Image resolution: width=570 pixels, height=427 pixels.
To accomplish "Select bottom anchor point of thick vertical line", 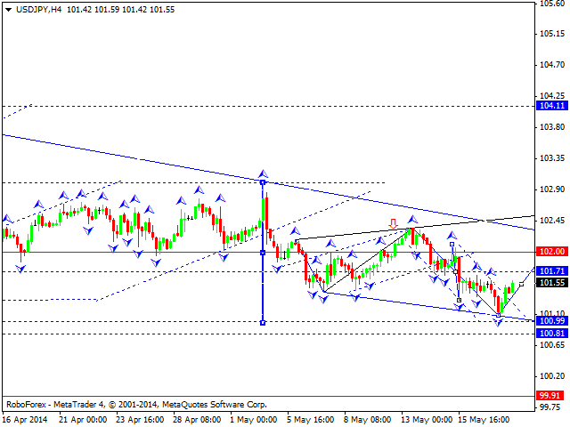I will (x=263, y=322).
